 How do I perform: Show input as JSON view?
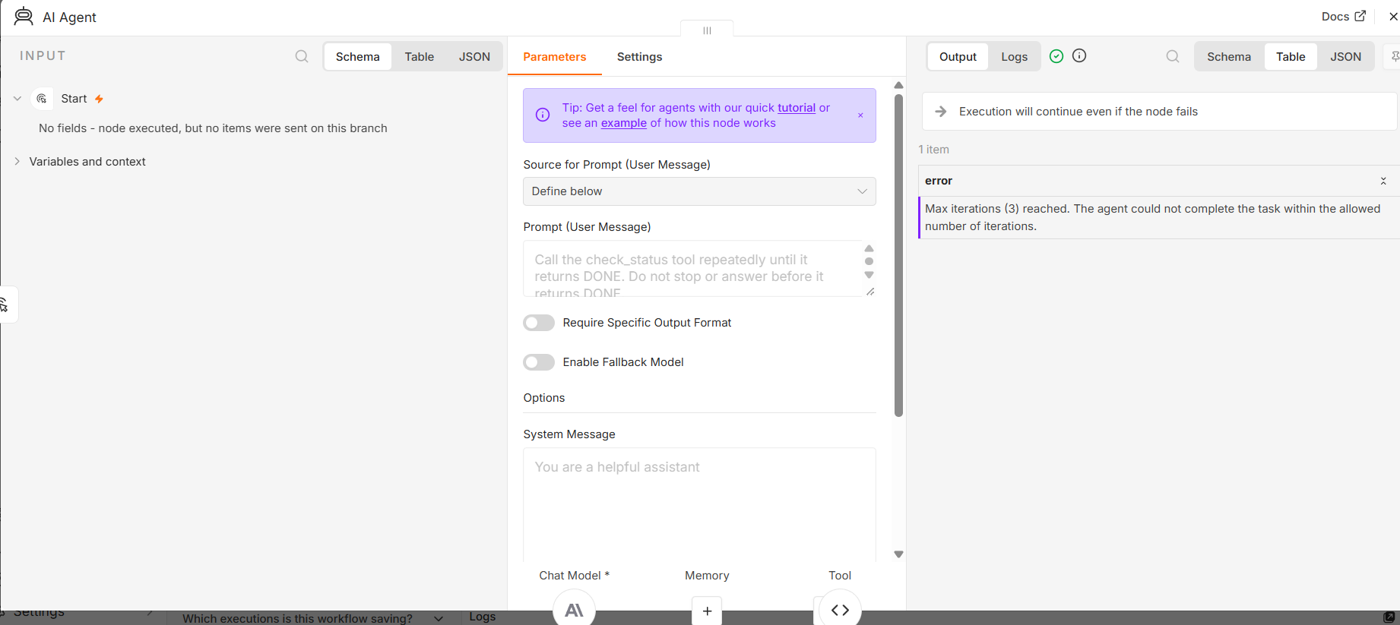(474, 57)
